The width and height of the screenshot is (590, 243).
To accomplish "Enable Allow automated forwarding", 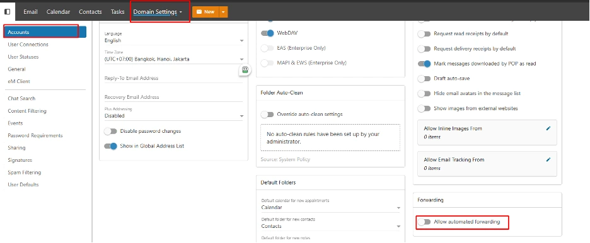I will point(424,222).
